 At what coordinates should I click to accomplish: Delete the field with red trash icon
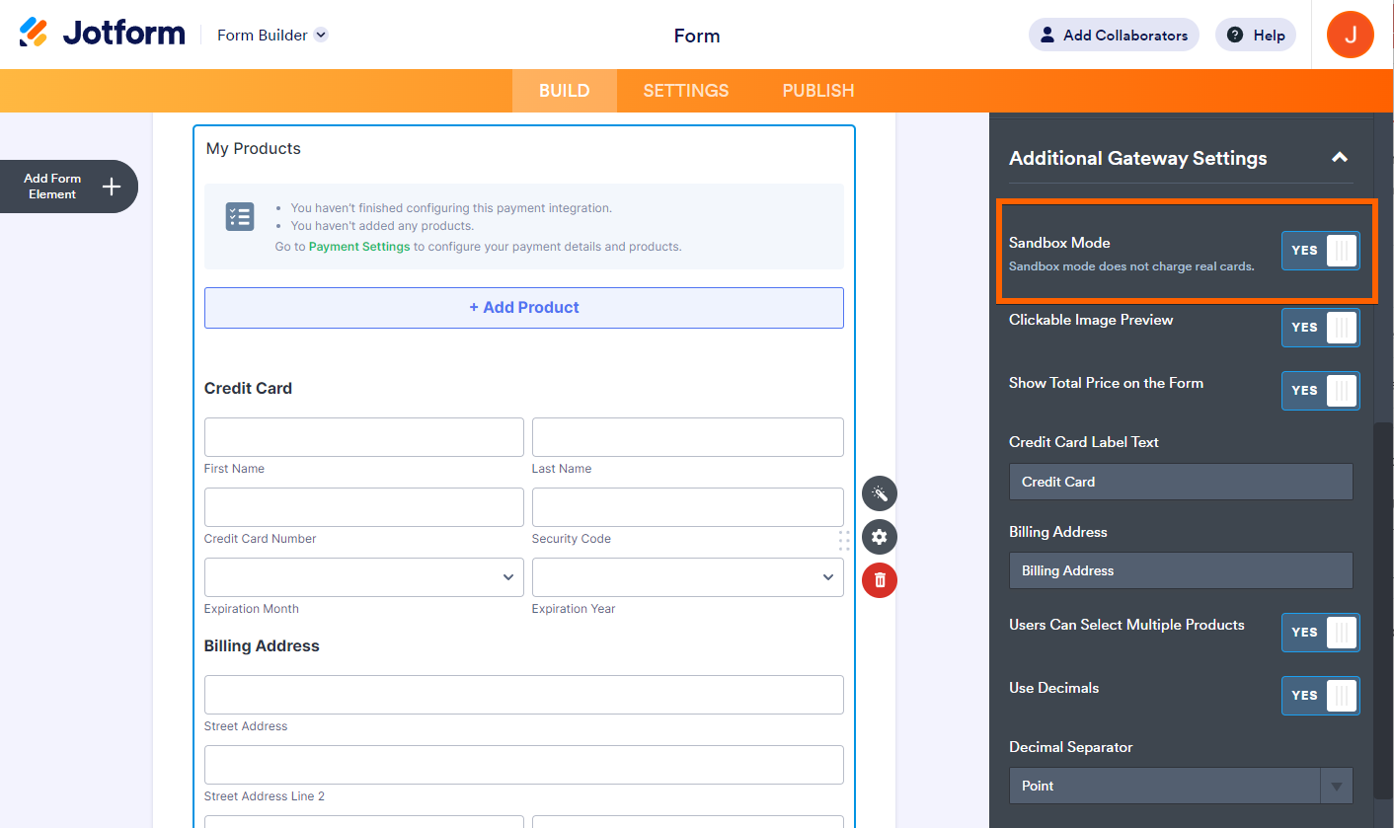(879, 580)
